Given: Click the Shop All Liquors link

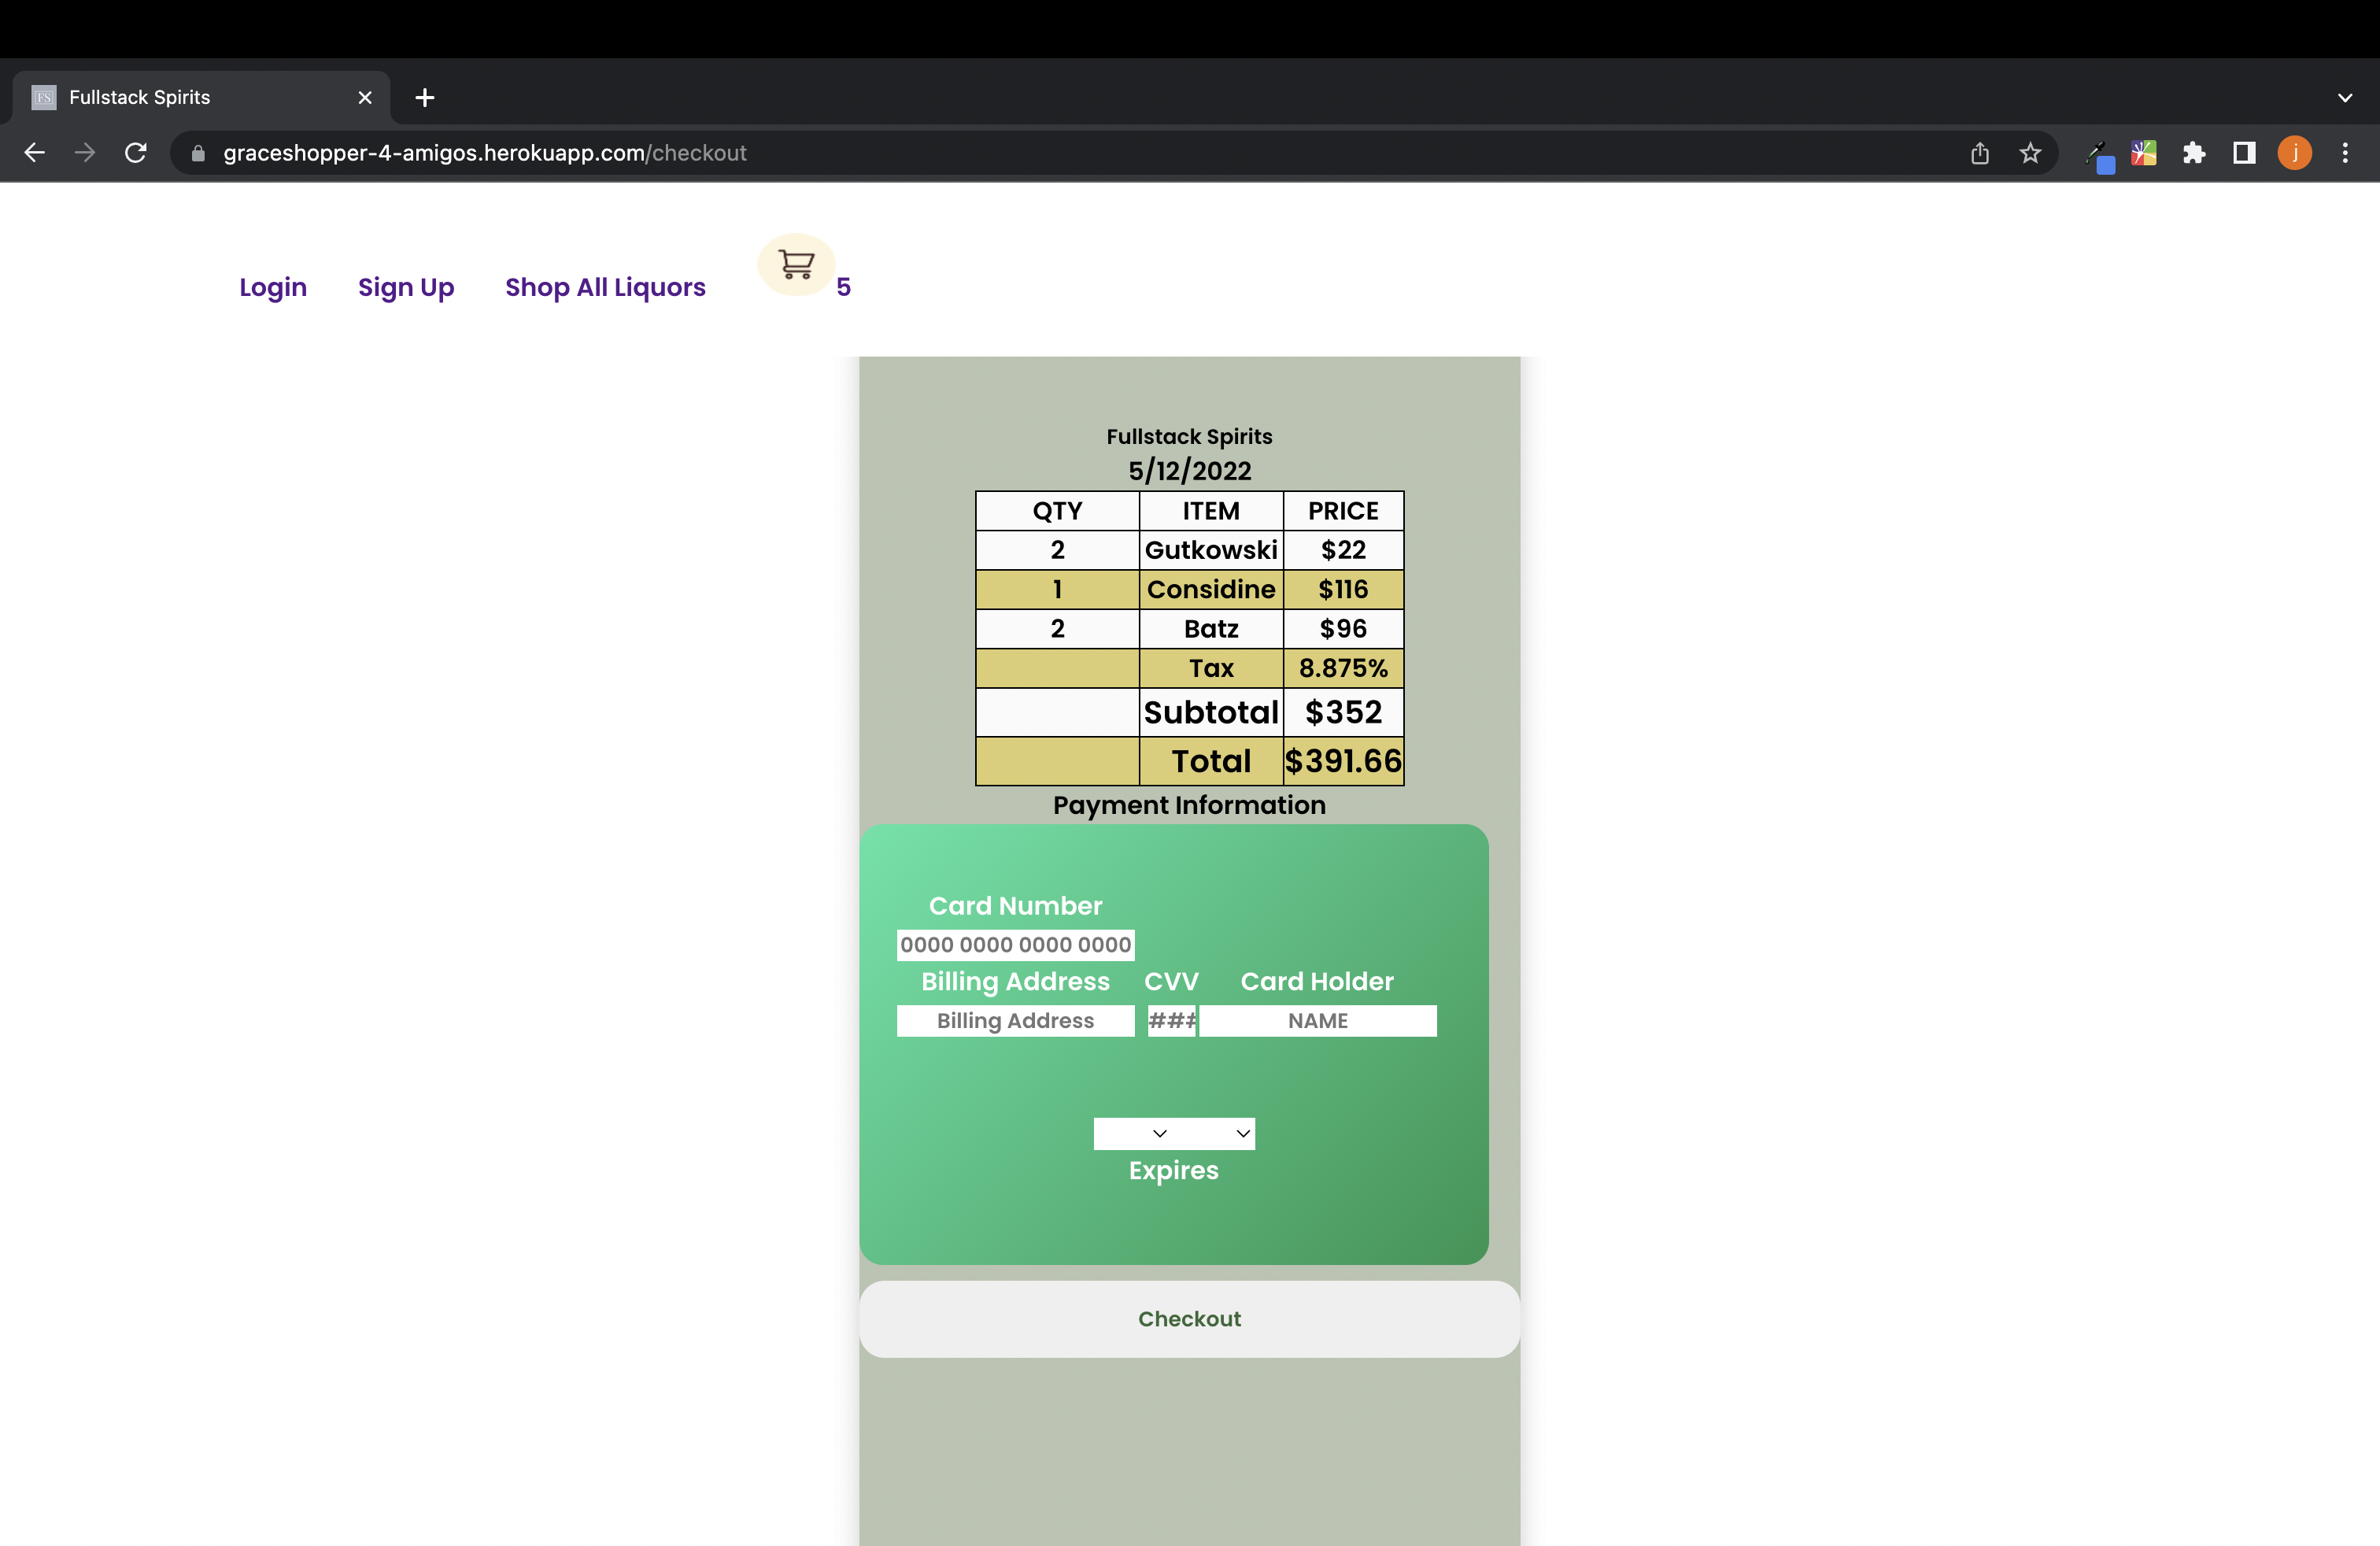Looking at the screenshot, I should coord(605,287).
